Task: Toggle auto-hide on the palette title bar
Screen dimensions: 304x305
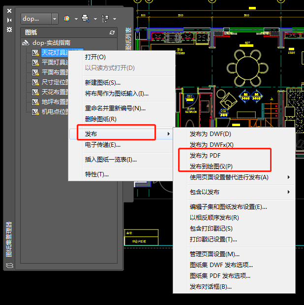Action: [9, 20]
